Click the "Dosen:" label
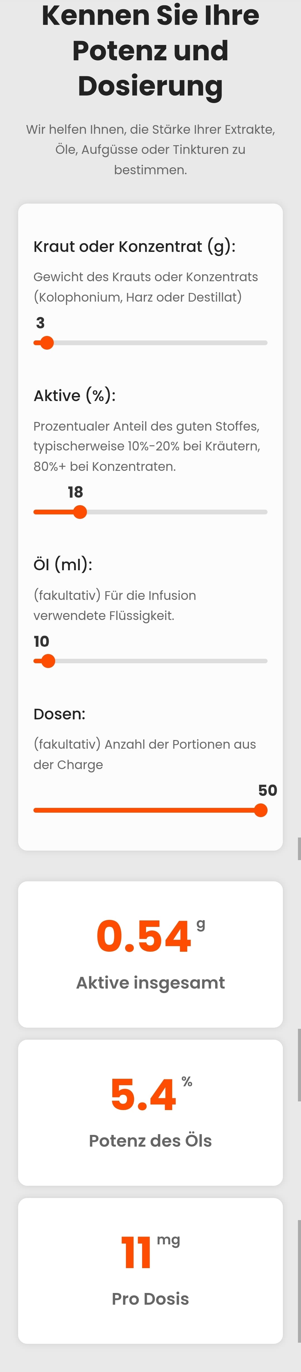Screen dimensions: 301x1372 (60, 714)
